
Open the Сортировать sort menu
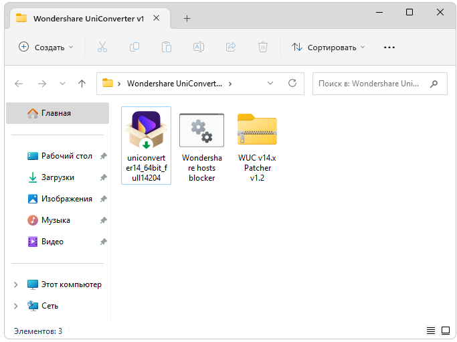[x=328, y=47]
